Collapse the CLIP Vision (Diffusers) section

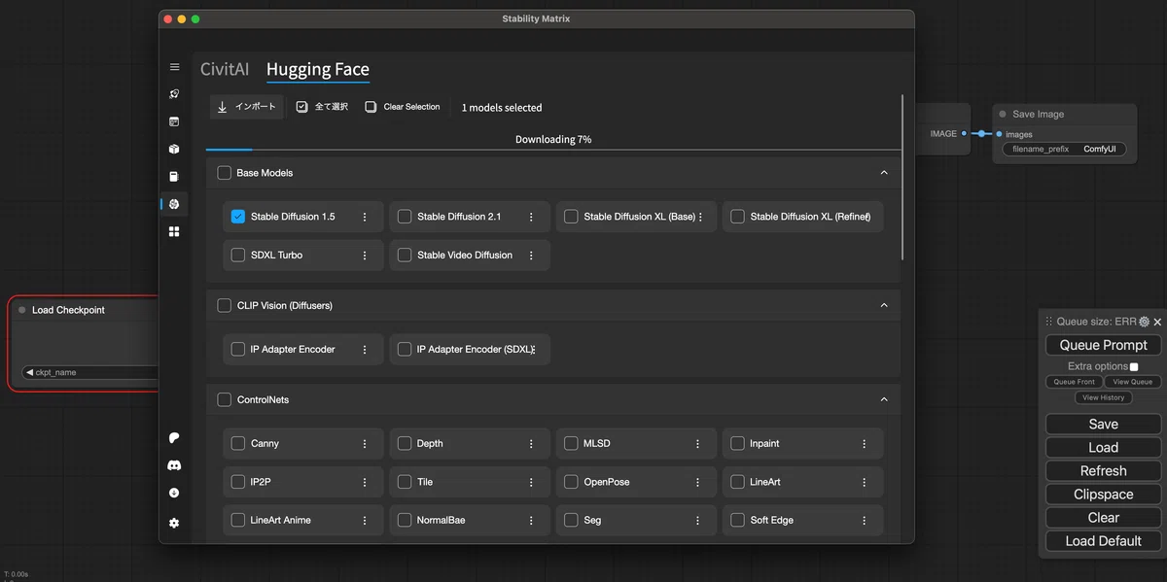click(884, 305)
